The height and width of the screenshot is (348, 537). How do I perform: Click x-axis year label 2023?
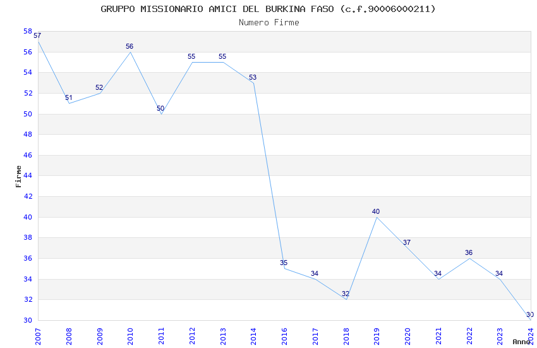click(x=500, y=337)
